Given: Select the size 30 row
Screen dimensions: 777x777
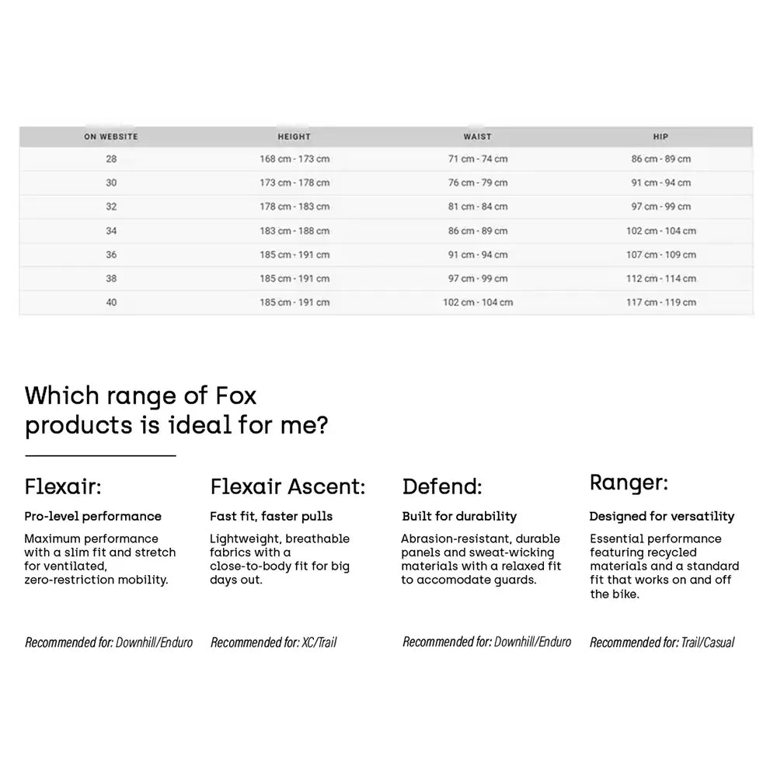Looking at the screenshot, I should coord(386,183).
